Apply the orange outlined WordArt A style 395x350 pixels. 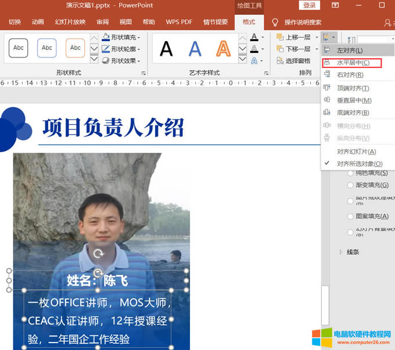click(223, 49)
